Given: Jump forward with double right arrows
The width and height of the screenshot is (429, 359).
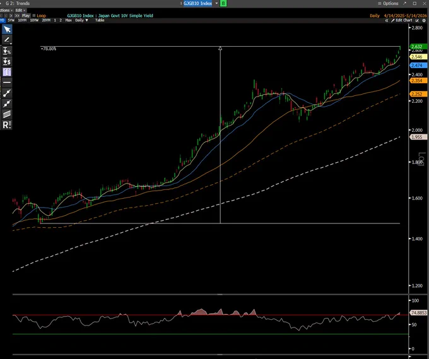Looking at the screenshot, I should pyautogui.click(x=17, y=16).
